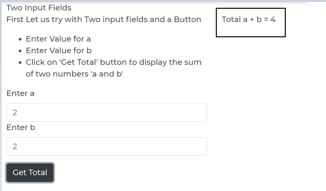Click the bullet dot beside "Enter Value for b"

(x=20, y=51)
